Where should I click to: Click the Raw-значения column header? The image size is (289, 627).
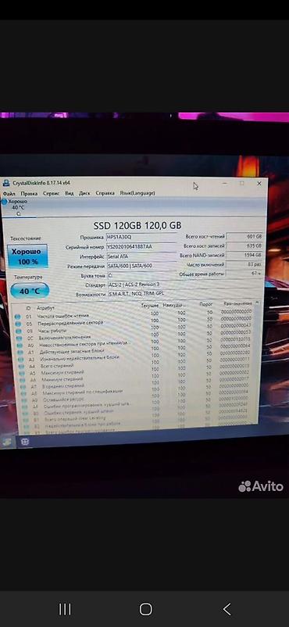point(237,303)
